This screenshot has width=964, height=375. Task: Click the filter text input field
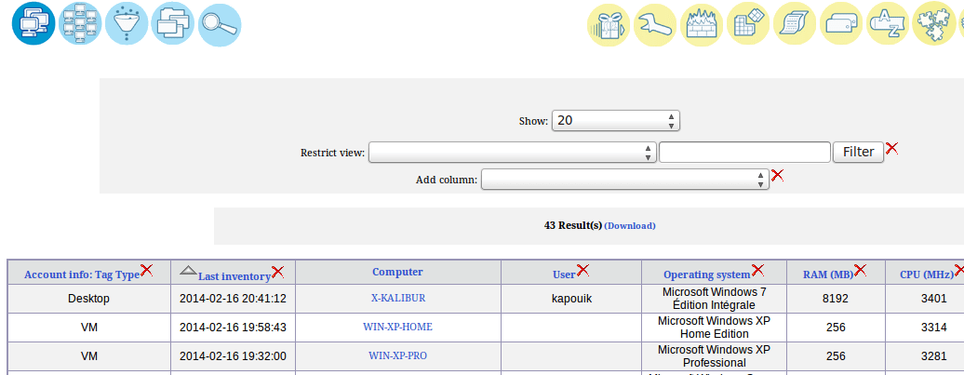pyautogui.click(x=744, y=152)
